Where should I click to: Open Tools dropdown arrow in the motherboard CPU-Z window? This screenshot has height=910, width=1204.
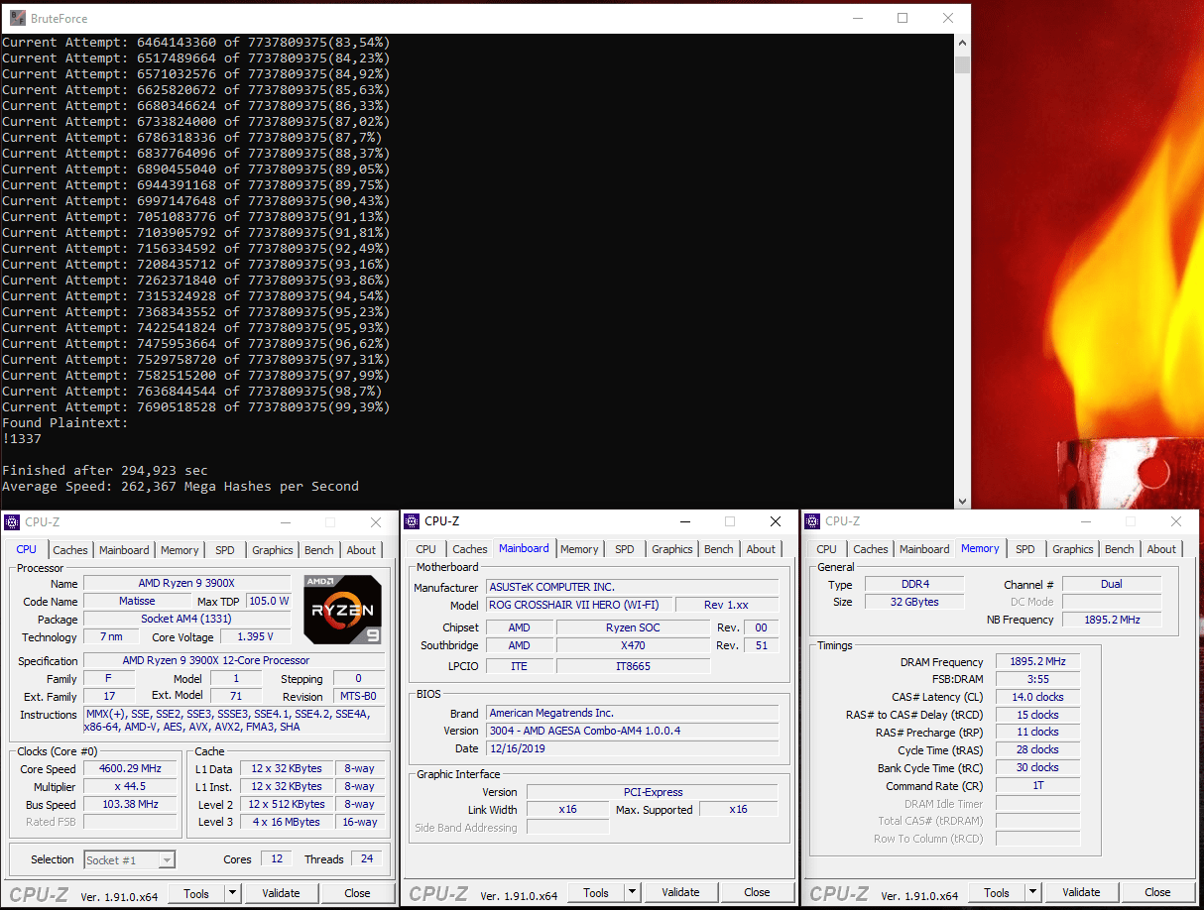click(x=632, y=892)
